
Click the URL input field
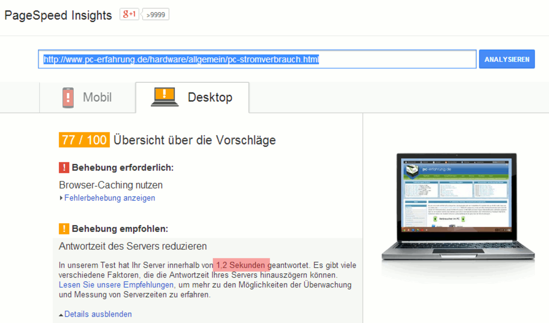pos(257,59)
